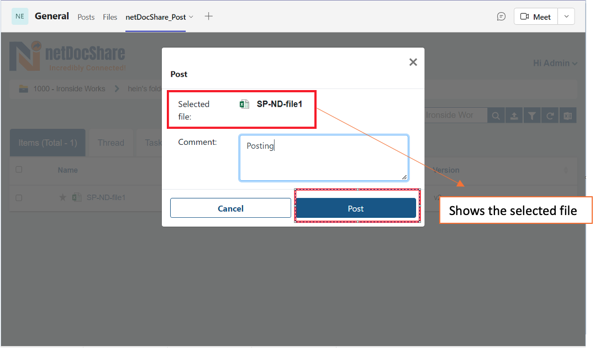Switch to the Thread tab
595x351 pixels.
(x=111, y=143)
